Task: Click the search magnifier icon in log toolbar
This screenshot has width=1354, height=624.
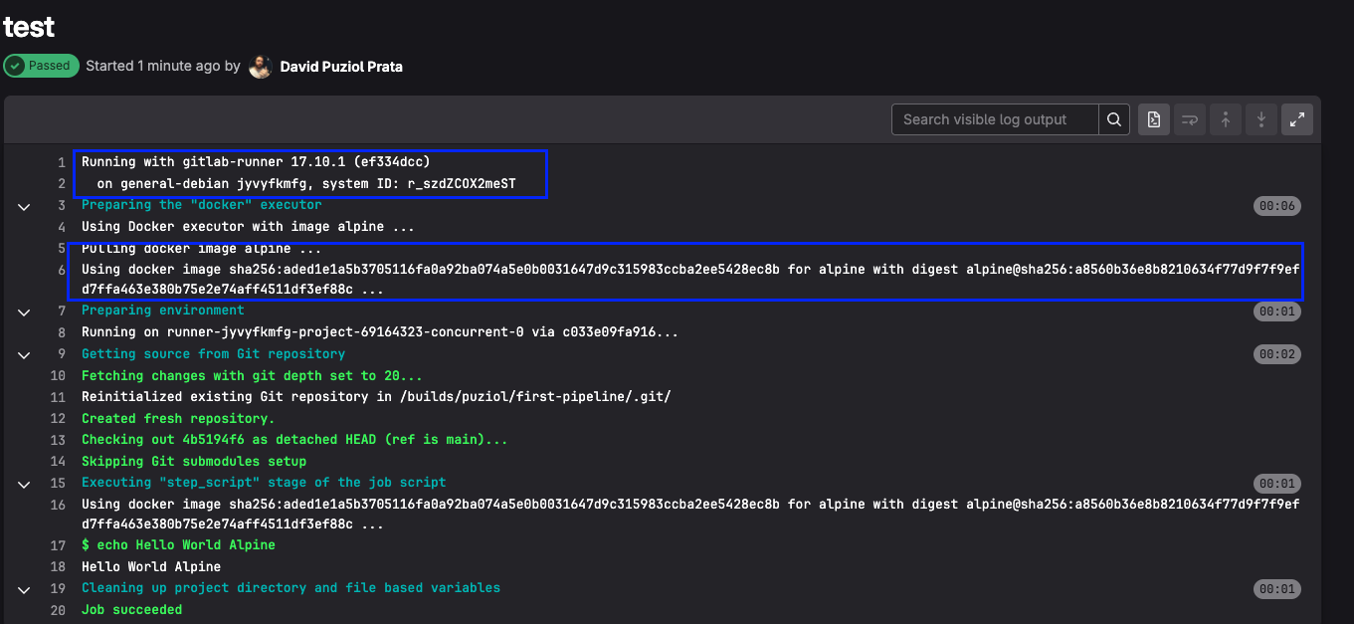Action: pyautogui.click(x=1114, y=119)
